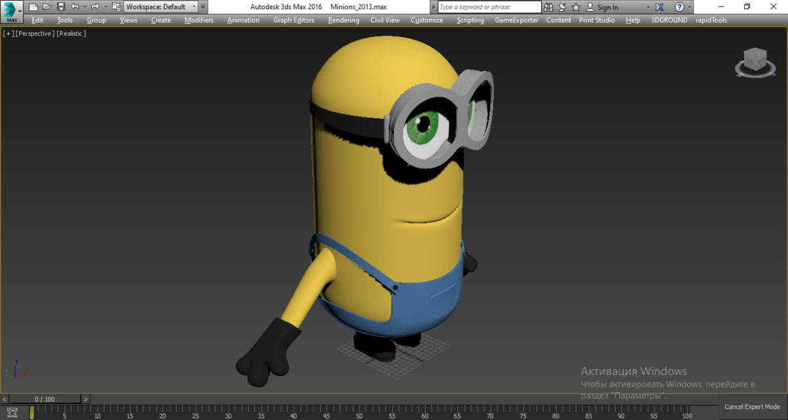
Task: Undo the last scene operation
Action: tap(74, 7)
